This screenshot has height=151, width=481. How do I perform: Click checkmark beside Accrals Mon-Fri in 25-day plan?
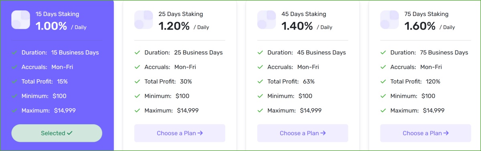tap(137, 67)
